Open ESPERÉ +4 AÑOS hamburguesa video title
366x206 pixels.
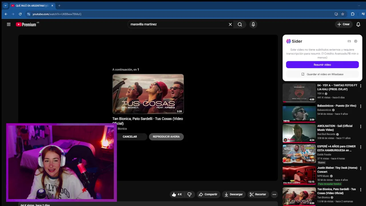(336, 148)
